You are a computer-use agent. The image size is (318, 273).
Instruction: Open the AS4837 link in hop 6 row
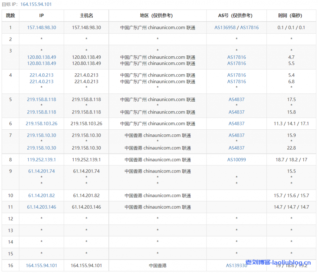click(x=236, y=123)
